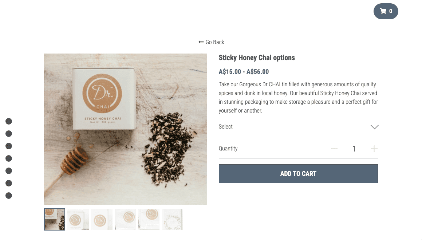Open the shopping cart icon
Viewport: 422px width, 240px height.
point(385,11)
